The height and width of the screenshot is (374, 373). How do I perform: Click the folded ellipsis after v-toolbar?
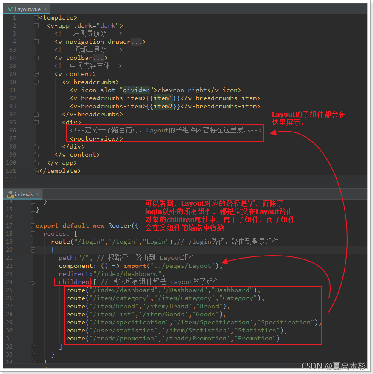pos(98,58)
